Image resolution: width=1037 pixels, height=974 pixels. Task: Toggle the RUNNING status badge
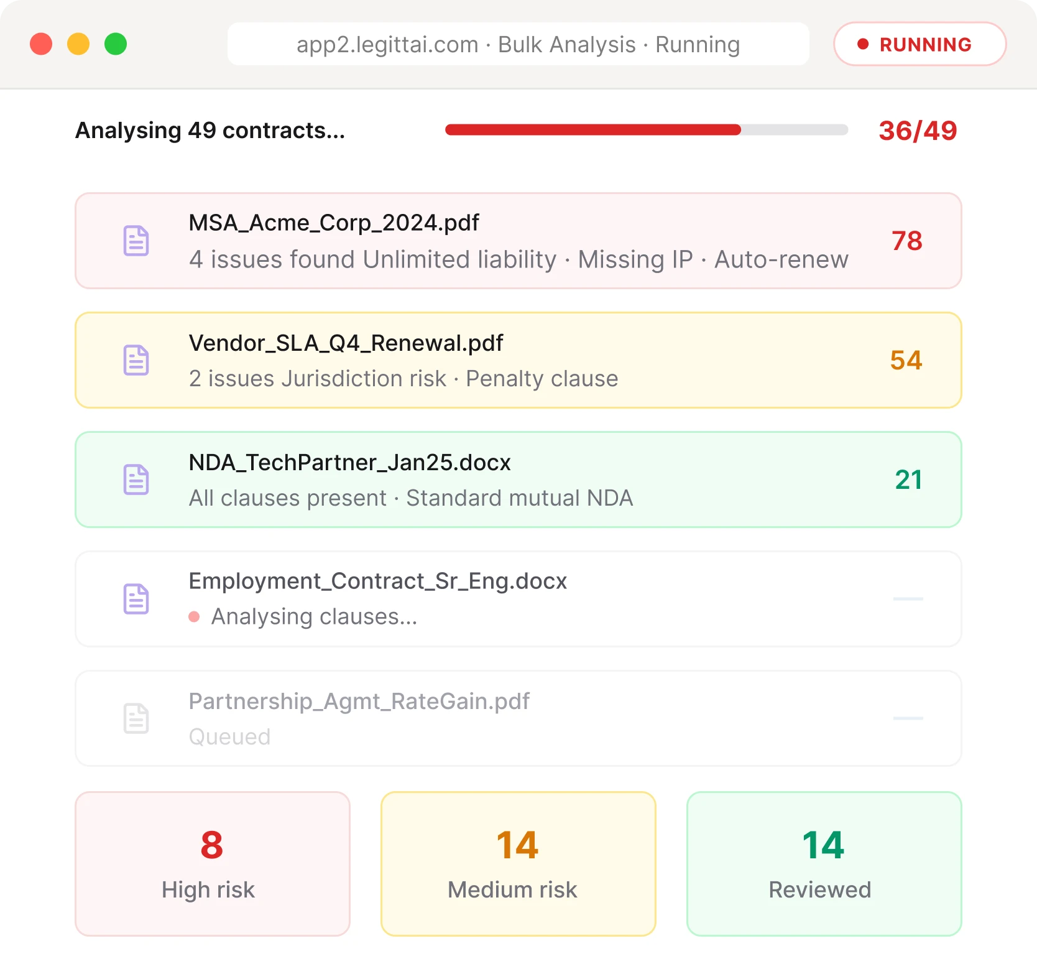[919, 44]
